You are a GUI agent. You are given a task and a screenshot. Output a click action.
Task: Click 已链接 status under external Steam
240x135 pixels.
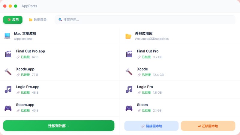click(x=146, y=110)
